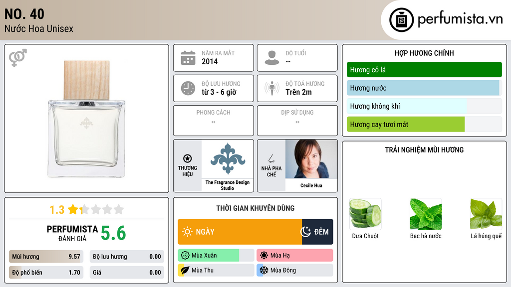The width and height of the screenshot is (511, 287).
Task: Click the orange Ngày daytime bar
Action: click(240, 232)
